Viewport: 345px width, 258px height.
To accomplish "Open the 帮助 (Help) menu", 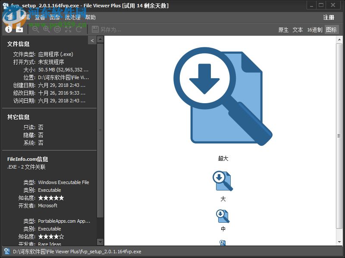I will 90,17.
